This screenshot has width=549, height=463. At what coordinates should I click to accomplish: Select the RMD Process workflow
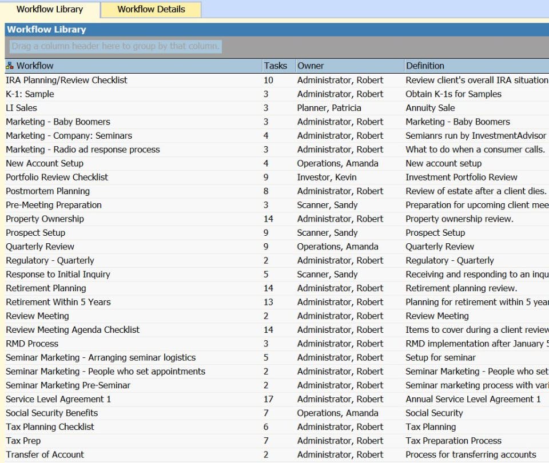coord(32,344)
